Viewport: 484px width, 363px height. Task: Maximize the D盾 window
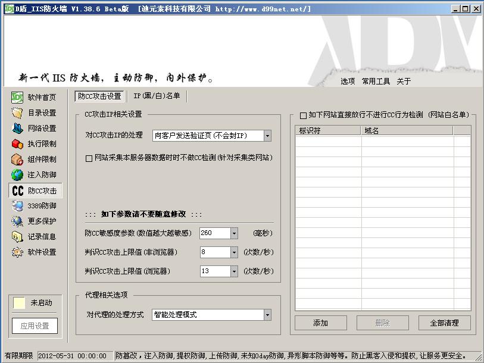[x=465, y=9]
